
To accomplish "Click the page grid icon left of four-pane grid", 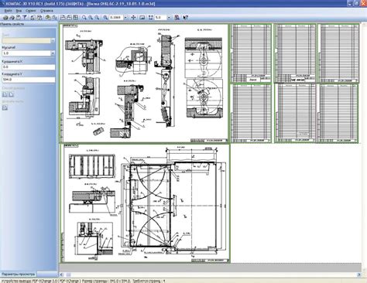I will (x=69, y=18).
